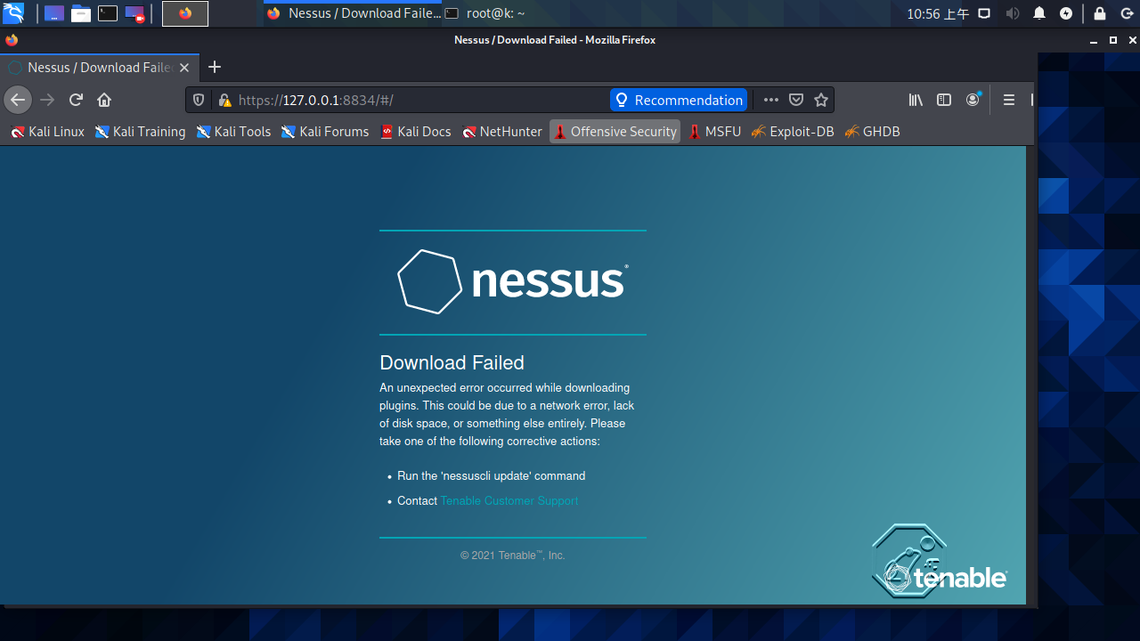Click the padlock warning site info icon
This screenshot has width=1140, height=641.
224,101
